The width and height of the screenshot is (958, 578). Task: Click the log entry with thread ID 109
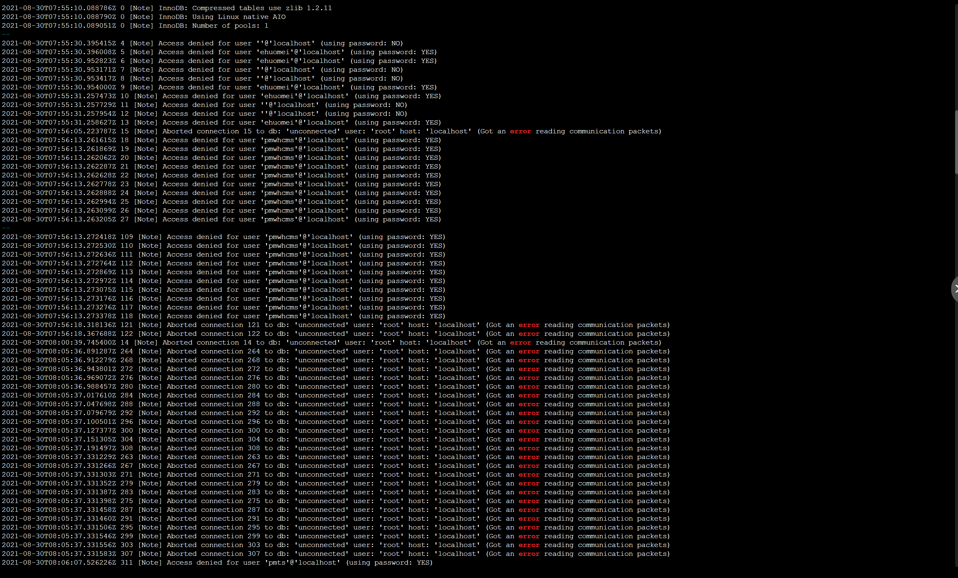click(224, 237)
